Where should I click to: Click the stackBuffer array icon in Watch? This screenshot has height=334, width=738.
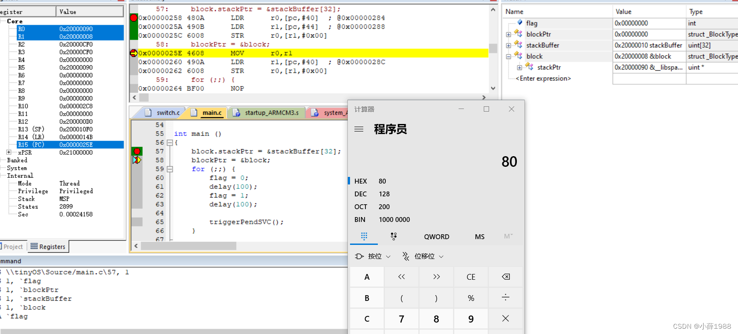518,45
